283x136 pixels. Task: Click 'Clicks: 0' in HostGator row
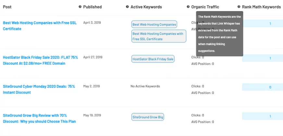coord(198,57)
